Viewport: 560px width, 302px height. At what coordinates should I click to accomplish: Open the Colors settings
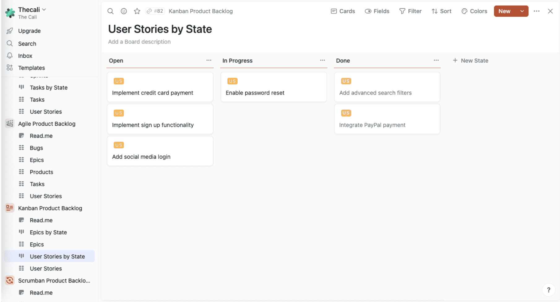pos(474,11)
